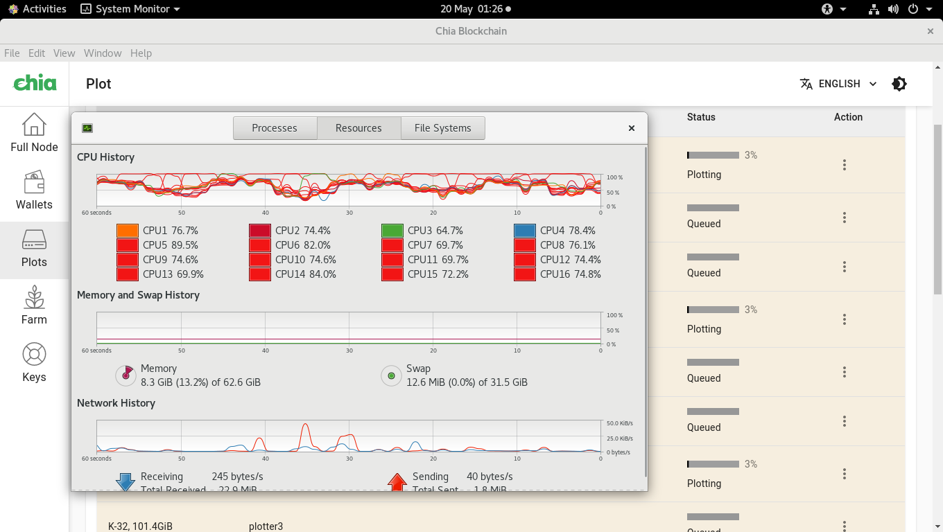Viewport: 943px width, 532px height.
Task: Pick color for CPU3 swatch
Action: point(392,231)
